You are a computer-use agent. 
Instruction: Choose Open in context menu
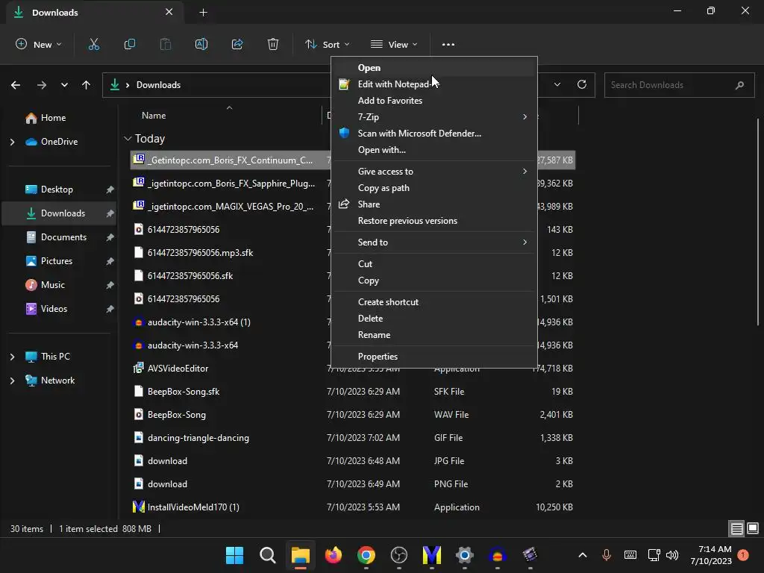[434, 68]
